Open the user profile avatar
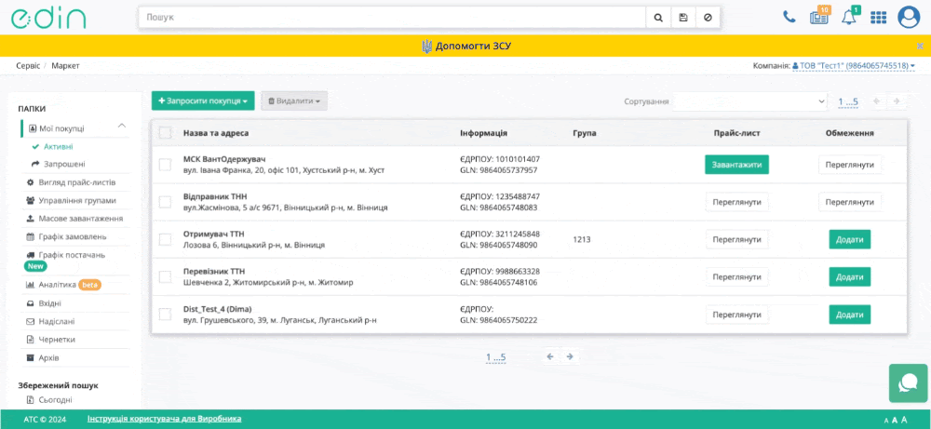The width and height of the screenshot is (931, 429). (x=909, y=17)
